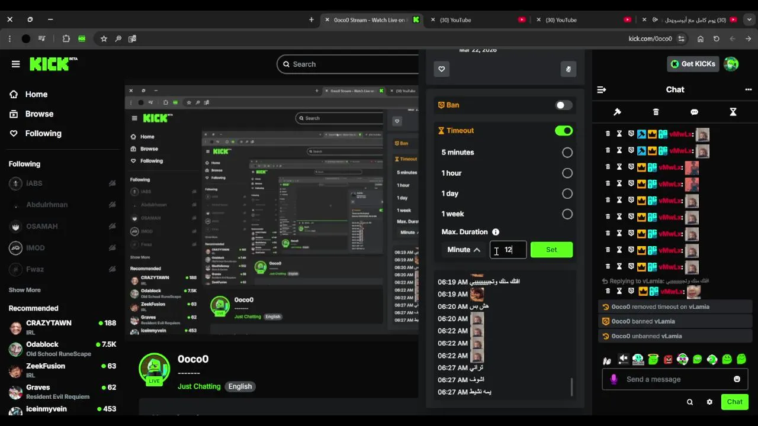The width and height of the screenshot is (758, 426).
Task: Toggle notification bell for iABS channel
Action: tap(112, 183)
